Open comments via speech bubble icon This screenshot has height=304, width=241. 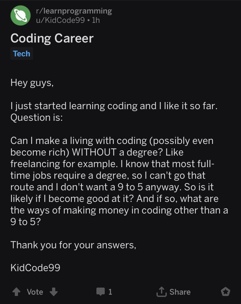(101, 291)
